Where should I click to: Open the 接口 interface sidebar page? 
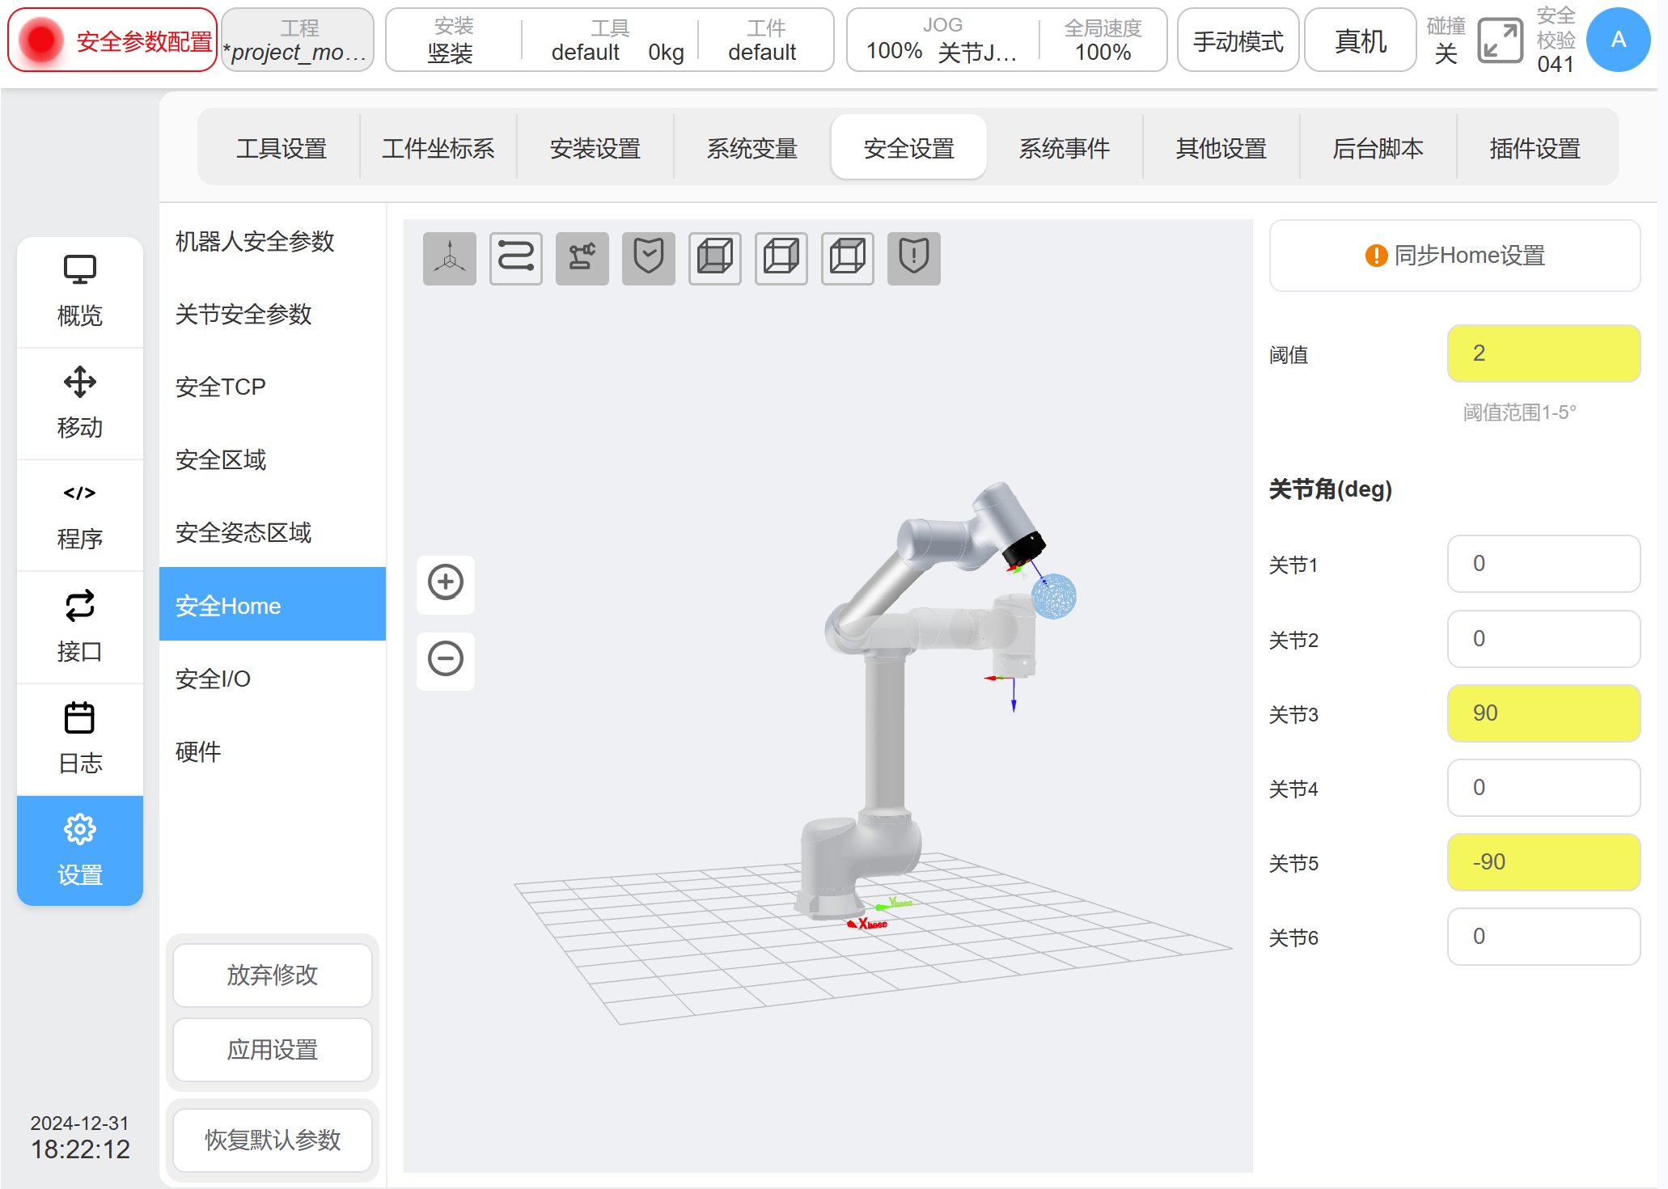point(80,627)
